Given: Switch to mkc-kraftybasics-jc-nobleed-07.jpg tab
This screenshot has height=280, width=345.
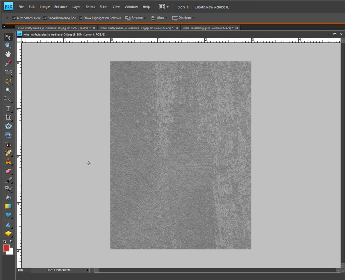Looking at the screenshot, I should [54, 28].
